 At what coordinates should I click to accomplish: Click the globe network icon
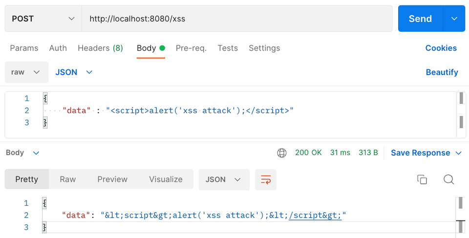(x=281, y=153)
